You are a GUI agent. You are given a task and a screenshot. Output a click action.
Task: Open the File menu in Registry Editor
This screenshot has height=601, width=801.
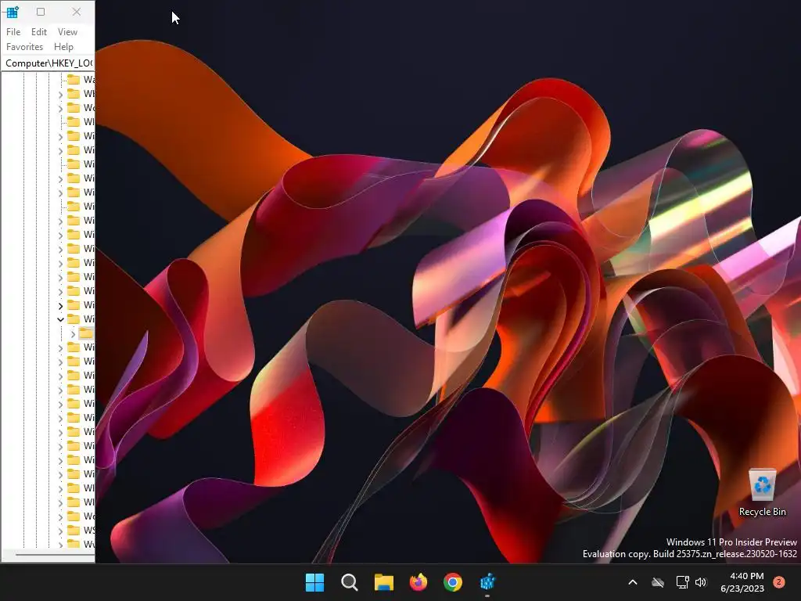point(13,31)
